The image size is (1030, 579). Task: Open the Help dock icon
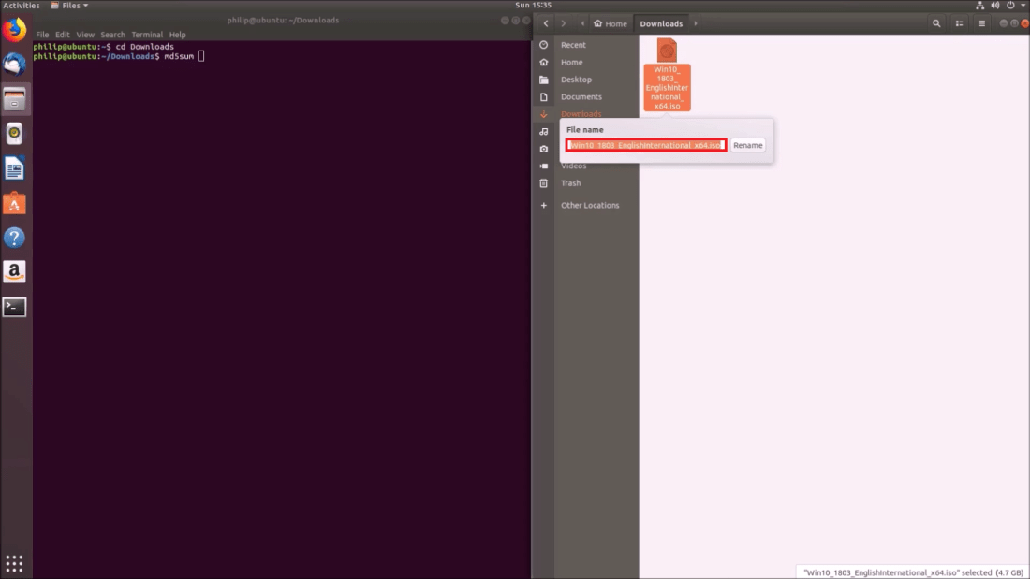[14, 238]
